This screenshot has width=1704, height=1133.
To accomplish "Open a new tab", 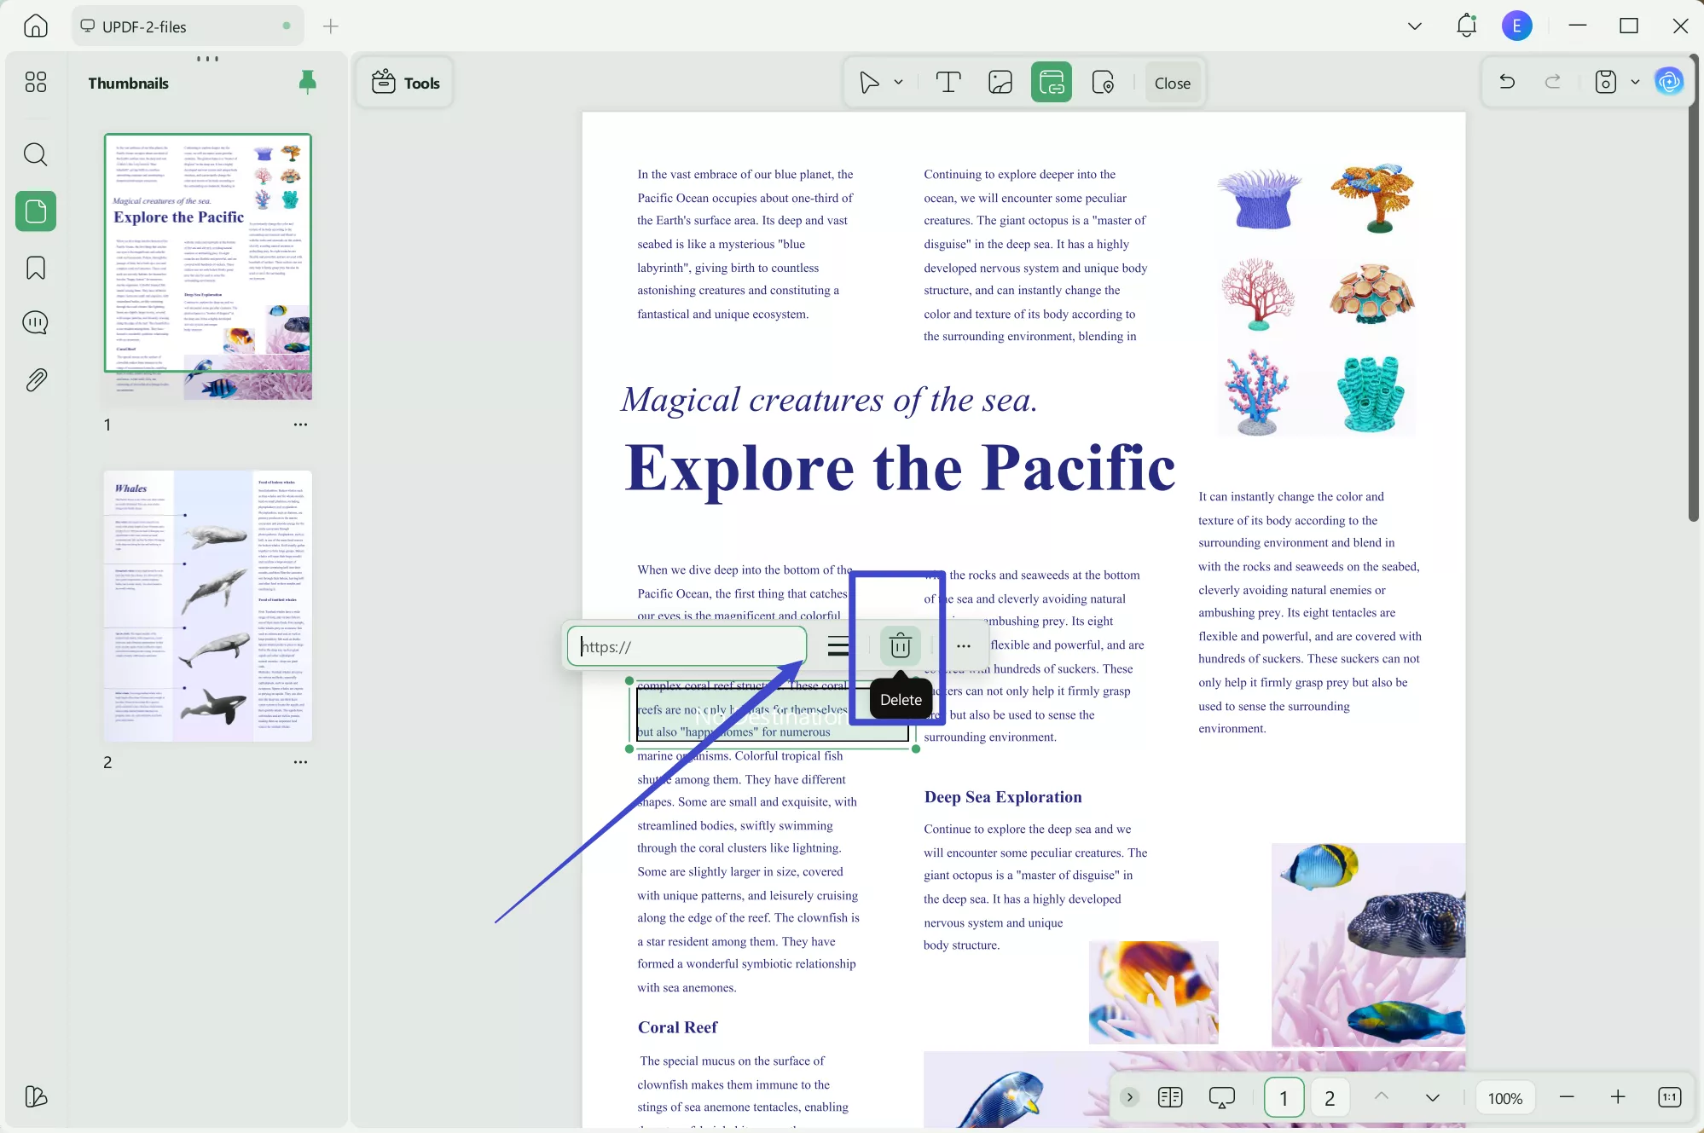I will pyautogui.click(x=331, y=26).
